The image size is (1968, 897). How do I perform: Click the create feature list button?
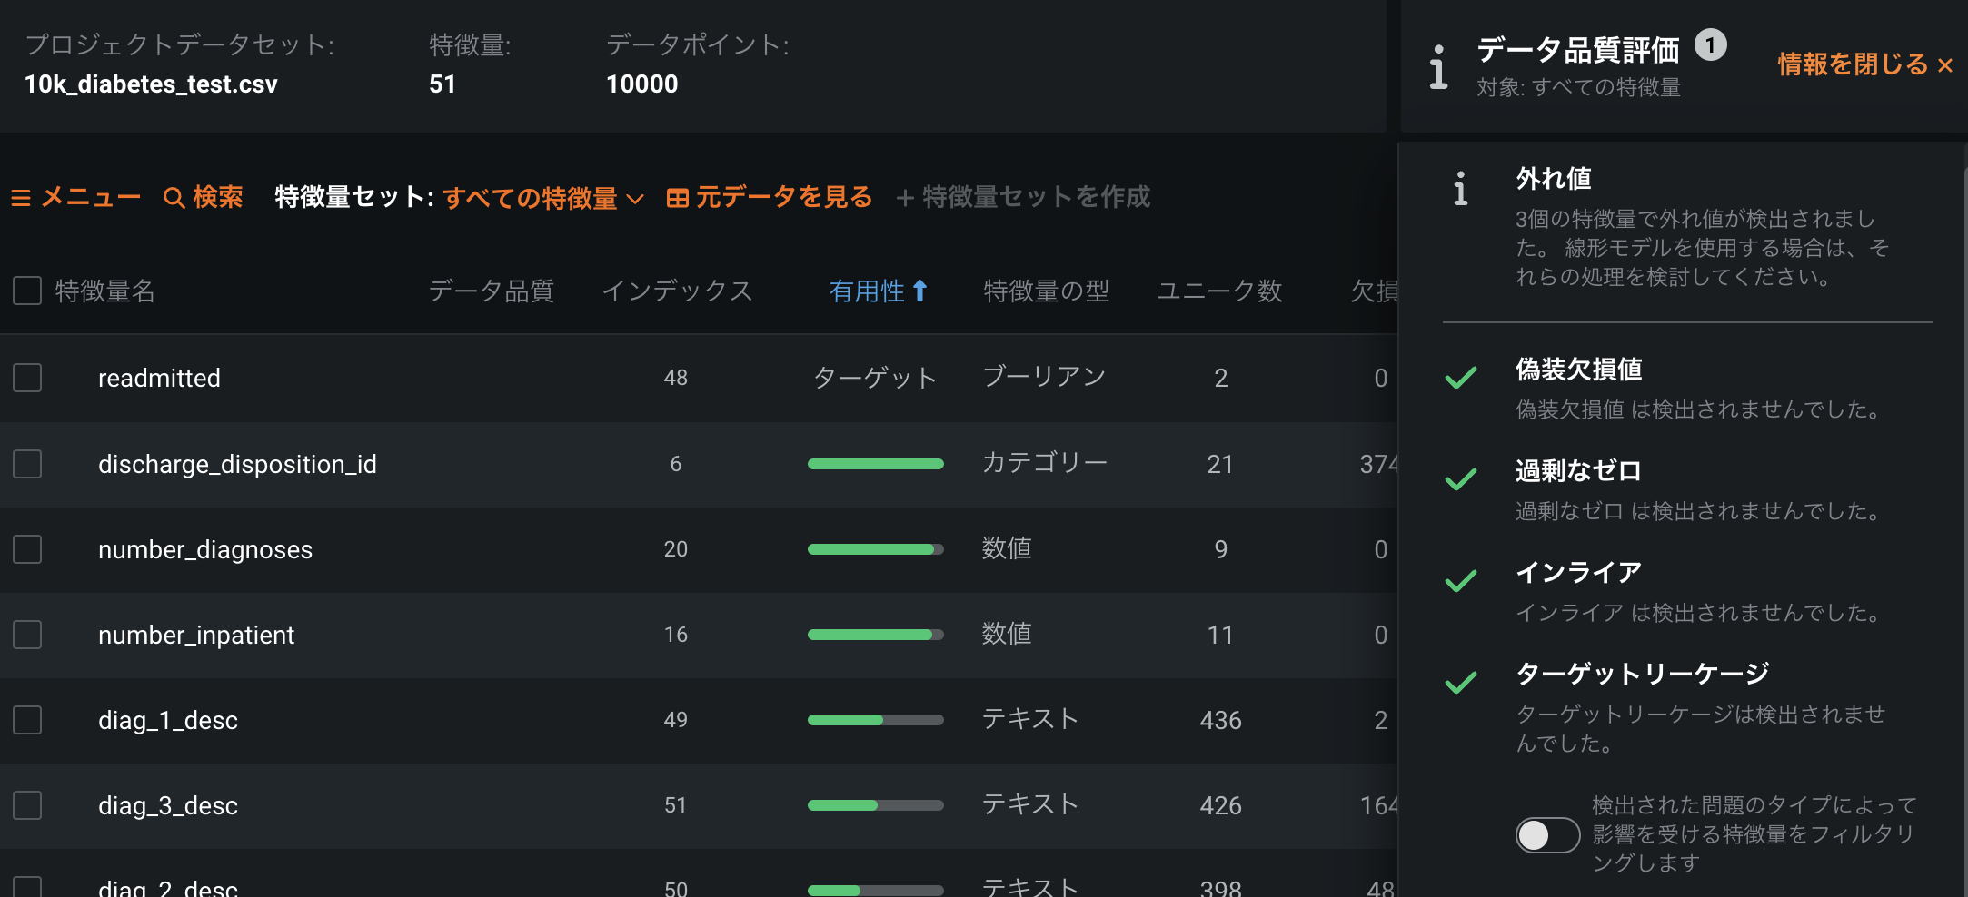1023,198
